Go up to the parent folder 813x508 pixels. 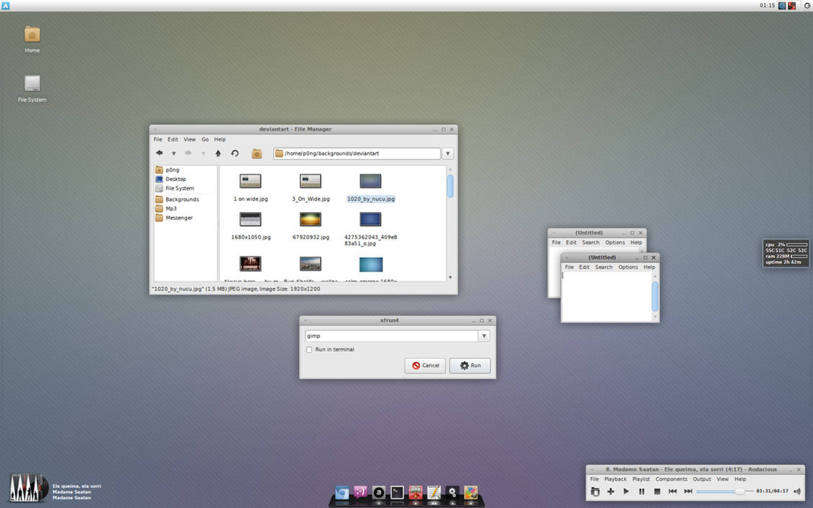click(218, 153)
